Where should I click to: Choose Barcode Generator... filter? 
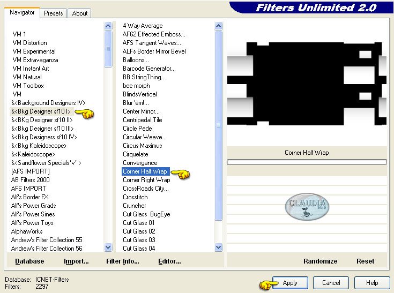(x=149, y=68)
